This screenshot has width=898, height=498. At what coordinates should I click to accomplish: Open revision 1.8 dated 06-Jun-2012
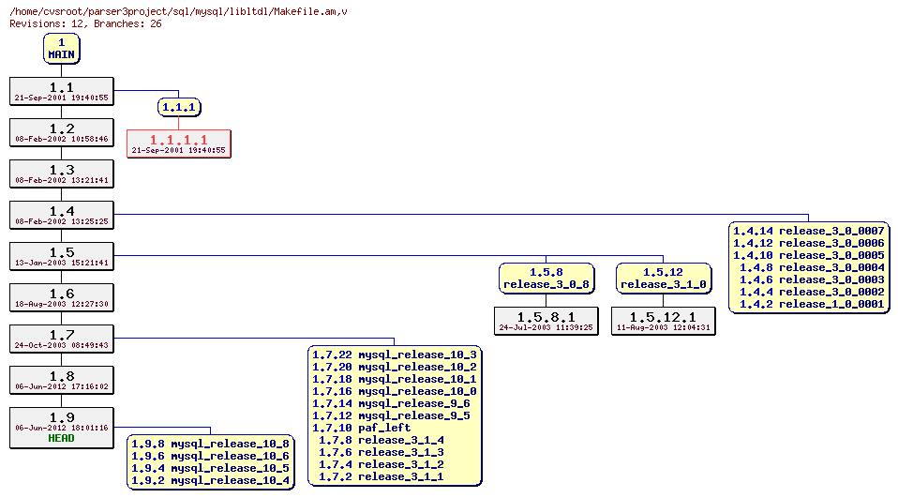coord(61,380)
